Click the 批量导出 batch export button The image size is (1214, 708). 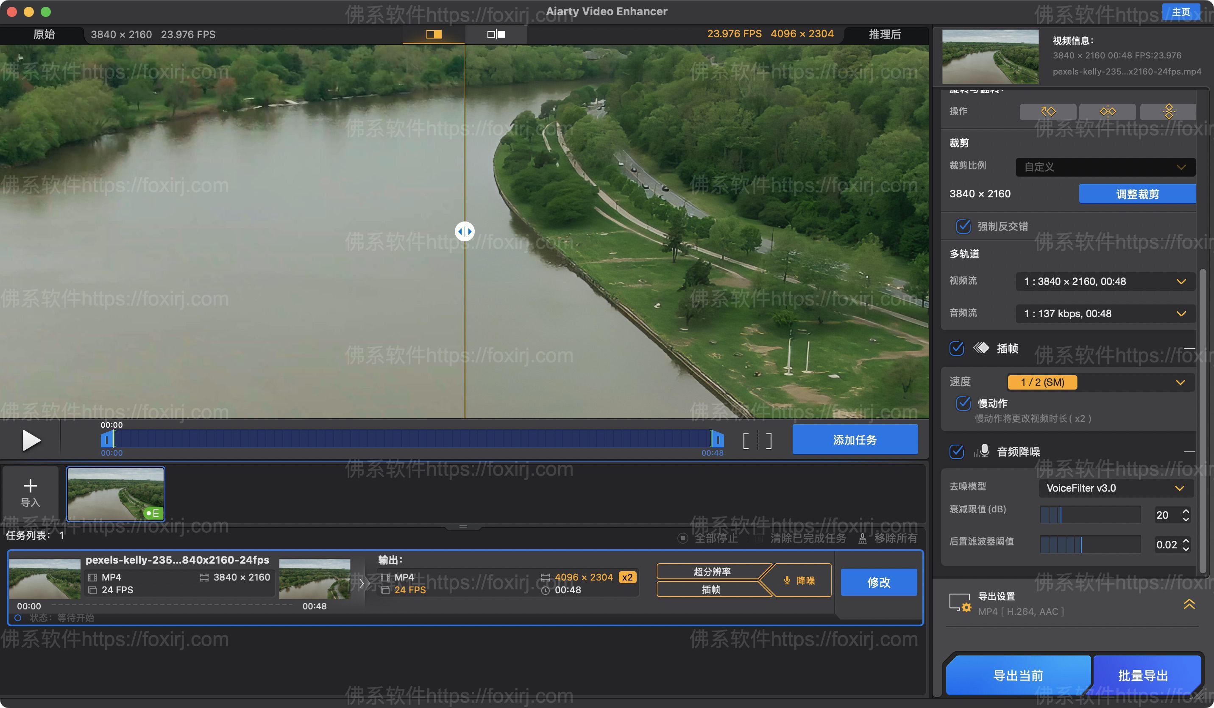1147,675
